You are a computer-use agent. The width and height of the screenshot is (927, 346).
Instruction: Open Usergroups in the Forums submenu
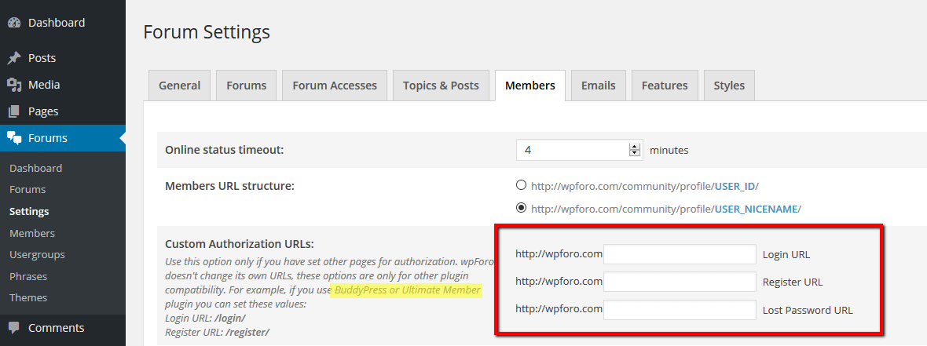pos(37,255)
